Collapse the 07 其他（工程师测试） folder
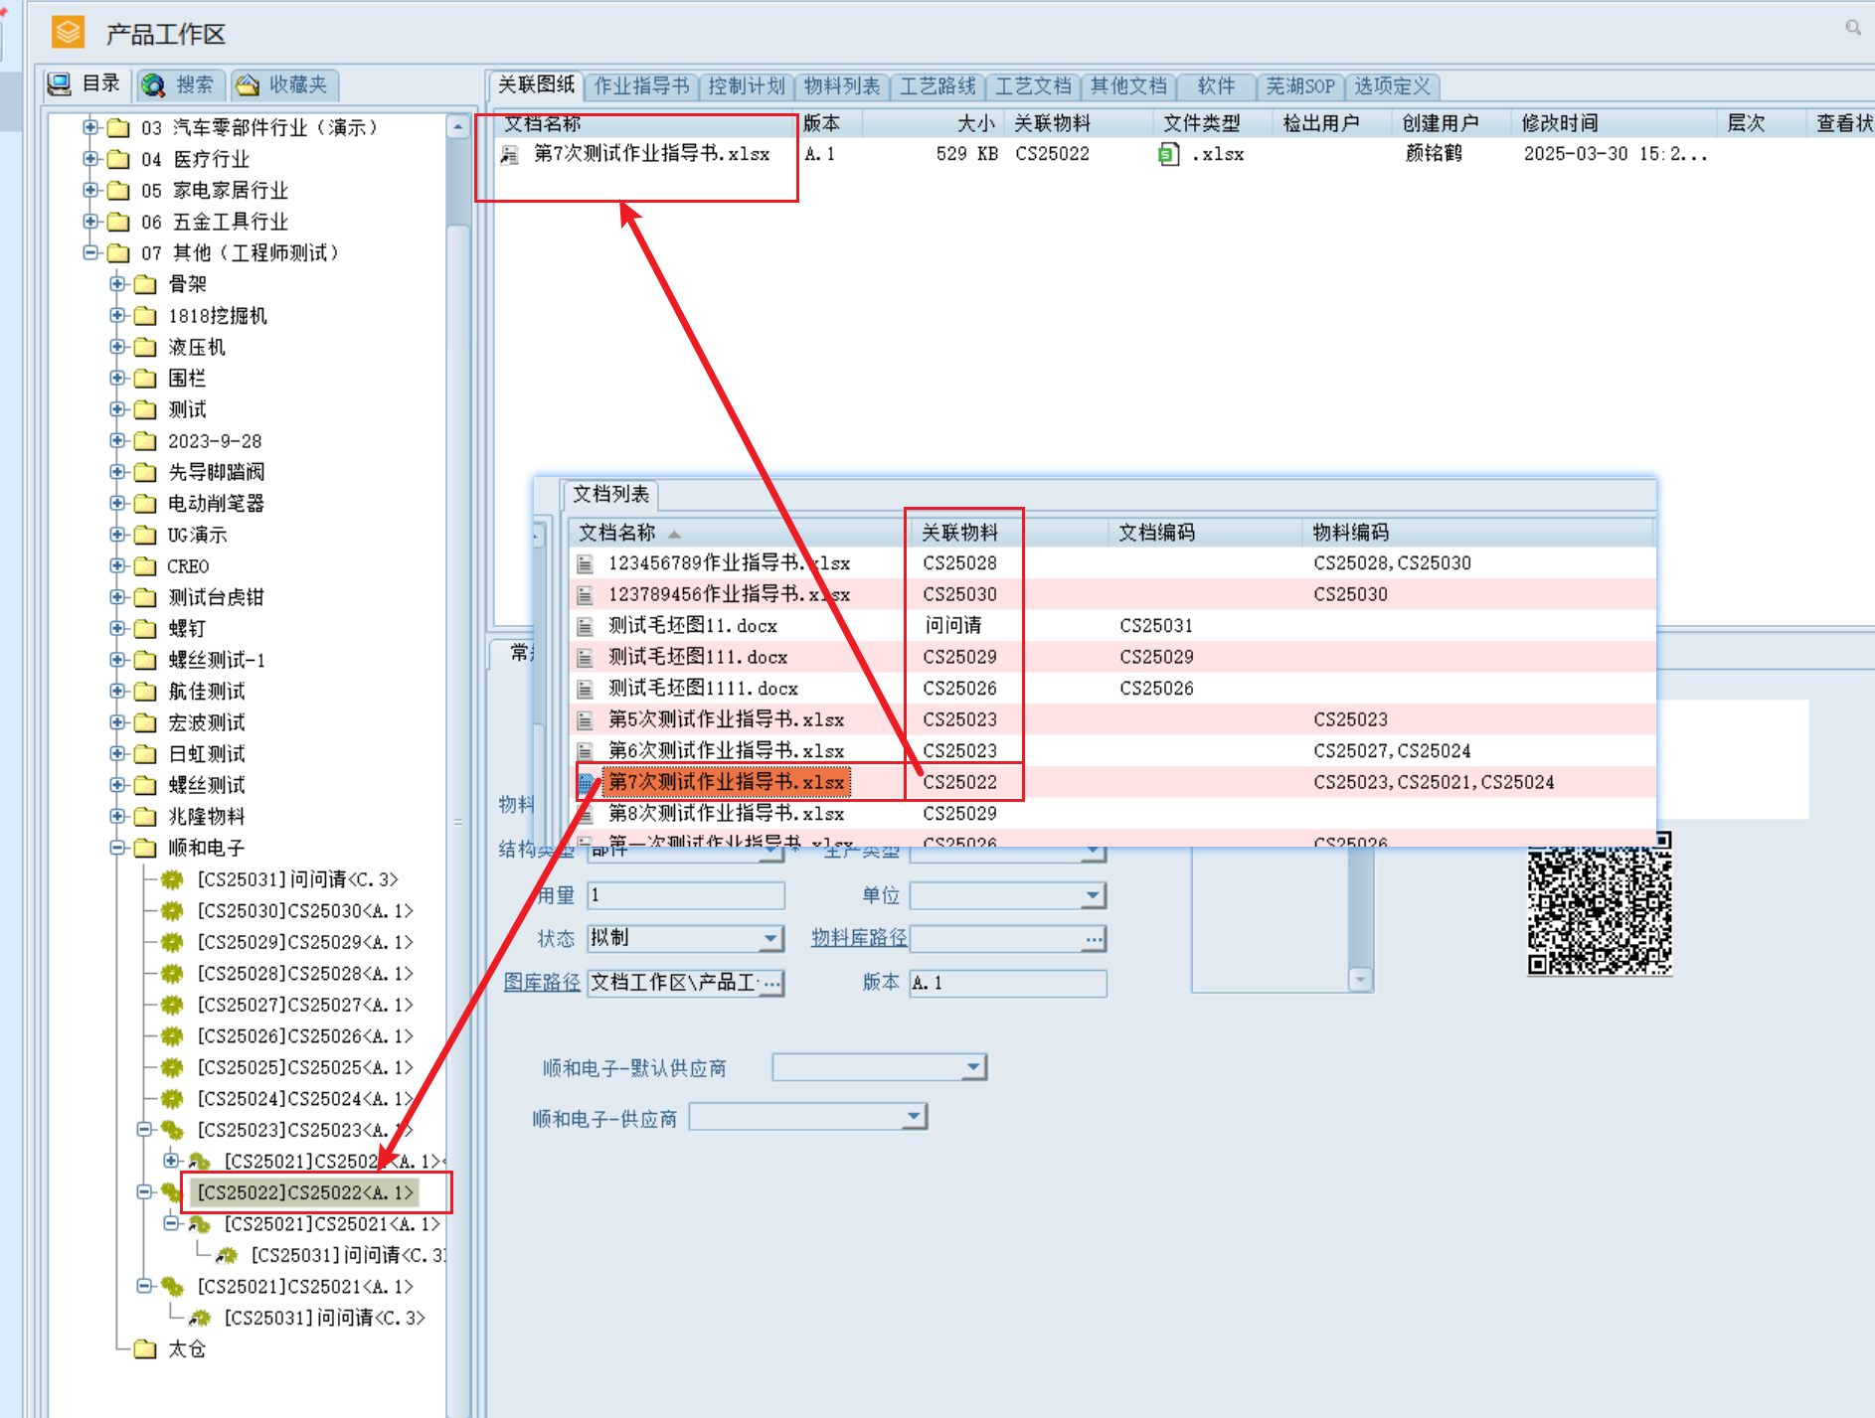Screen dimensions: 1875x1418 coord(90,252)
